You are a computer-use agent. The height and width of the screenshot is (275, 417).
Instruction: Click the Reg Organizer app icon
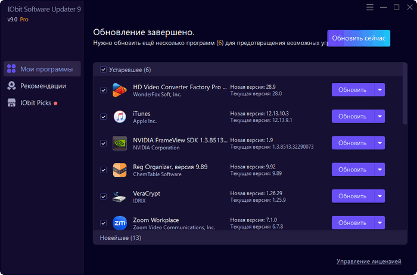[120, 170]
